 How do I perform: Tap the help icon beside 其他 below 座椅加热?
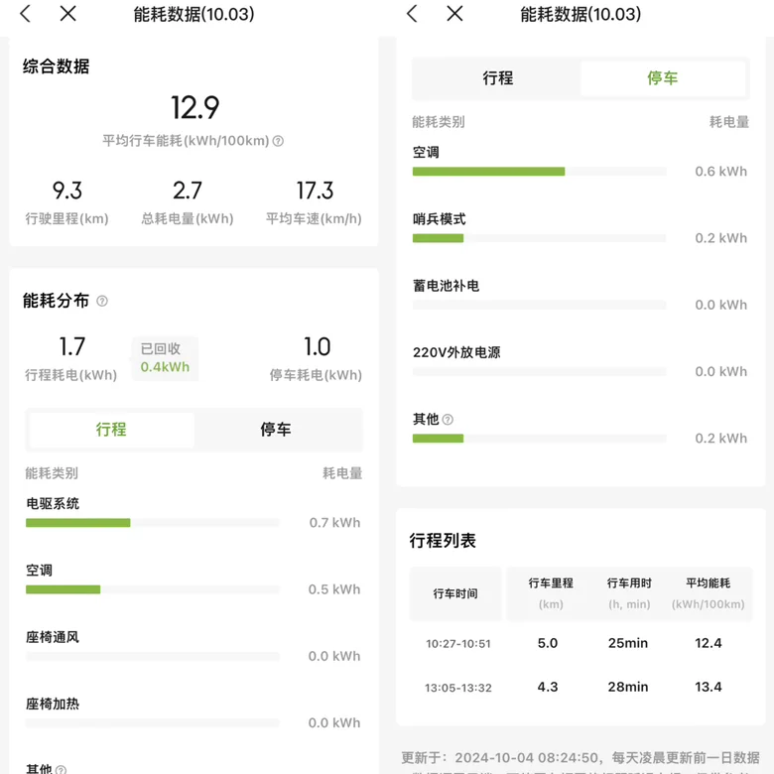coord(61,770)
